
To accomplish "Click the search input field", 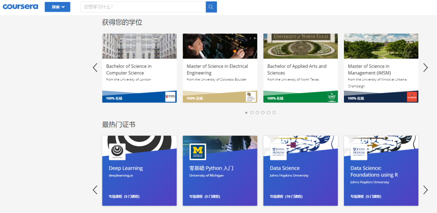I will point(143,7).
